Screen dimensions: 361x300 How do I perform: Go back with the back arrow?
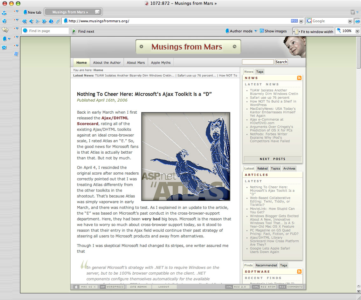[x=31, y=21]
